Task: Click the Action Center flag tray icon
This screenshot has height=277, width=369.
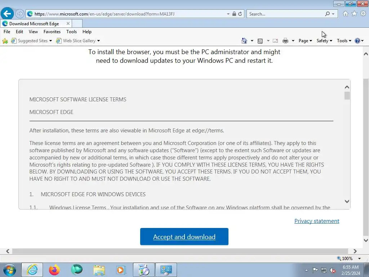Action: 315,270
